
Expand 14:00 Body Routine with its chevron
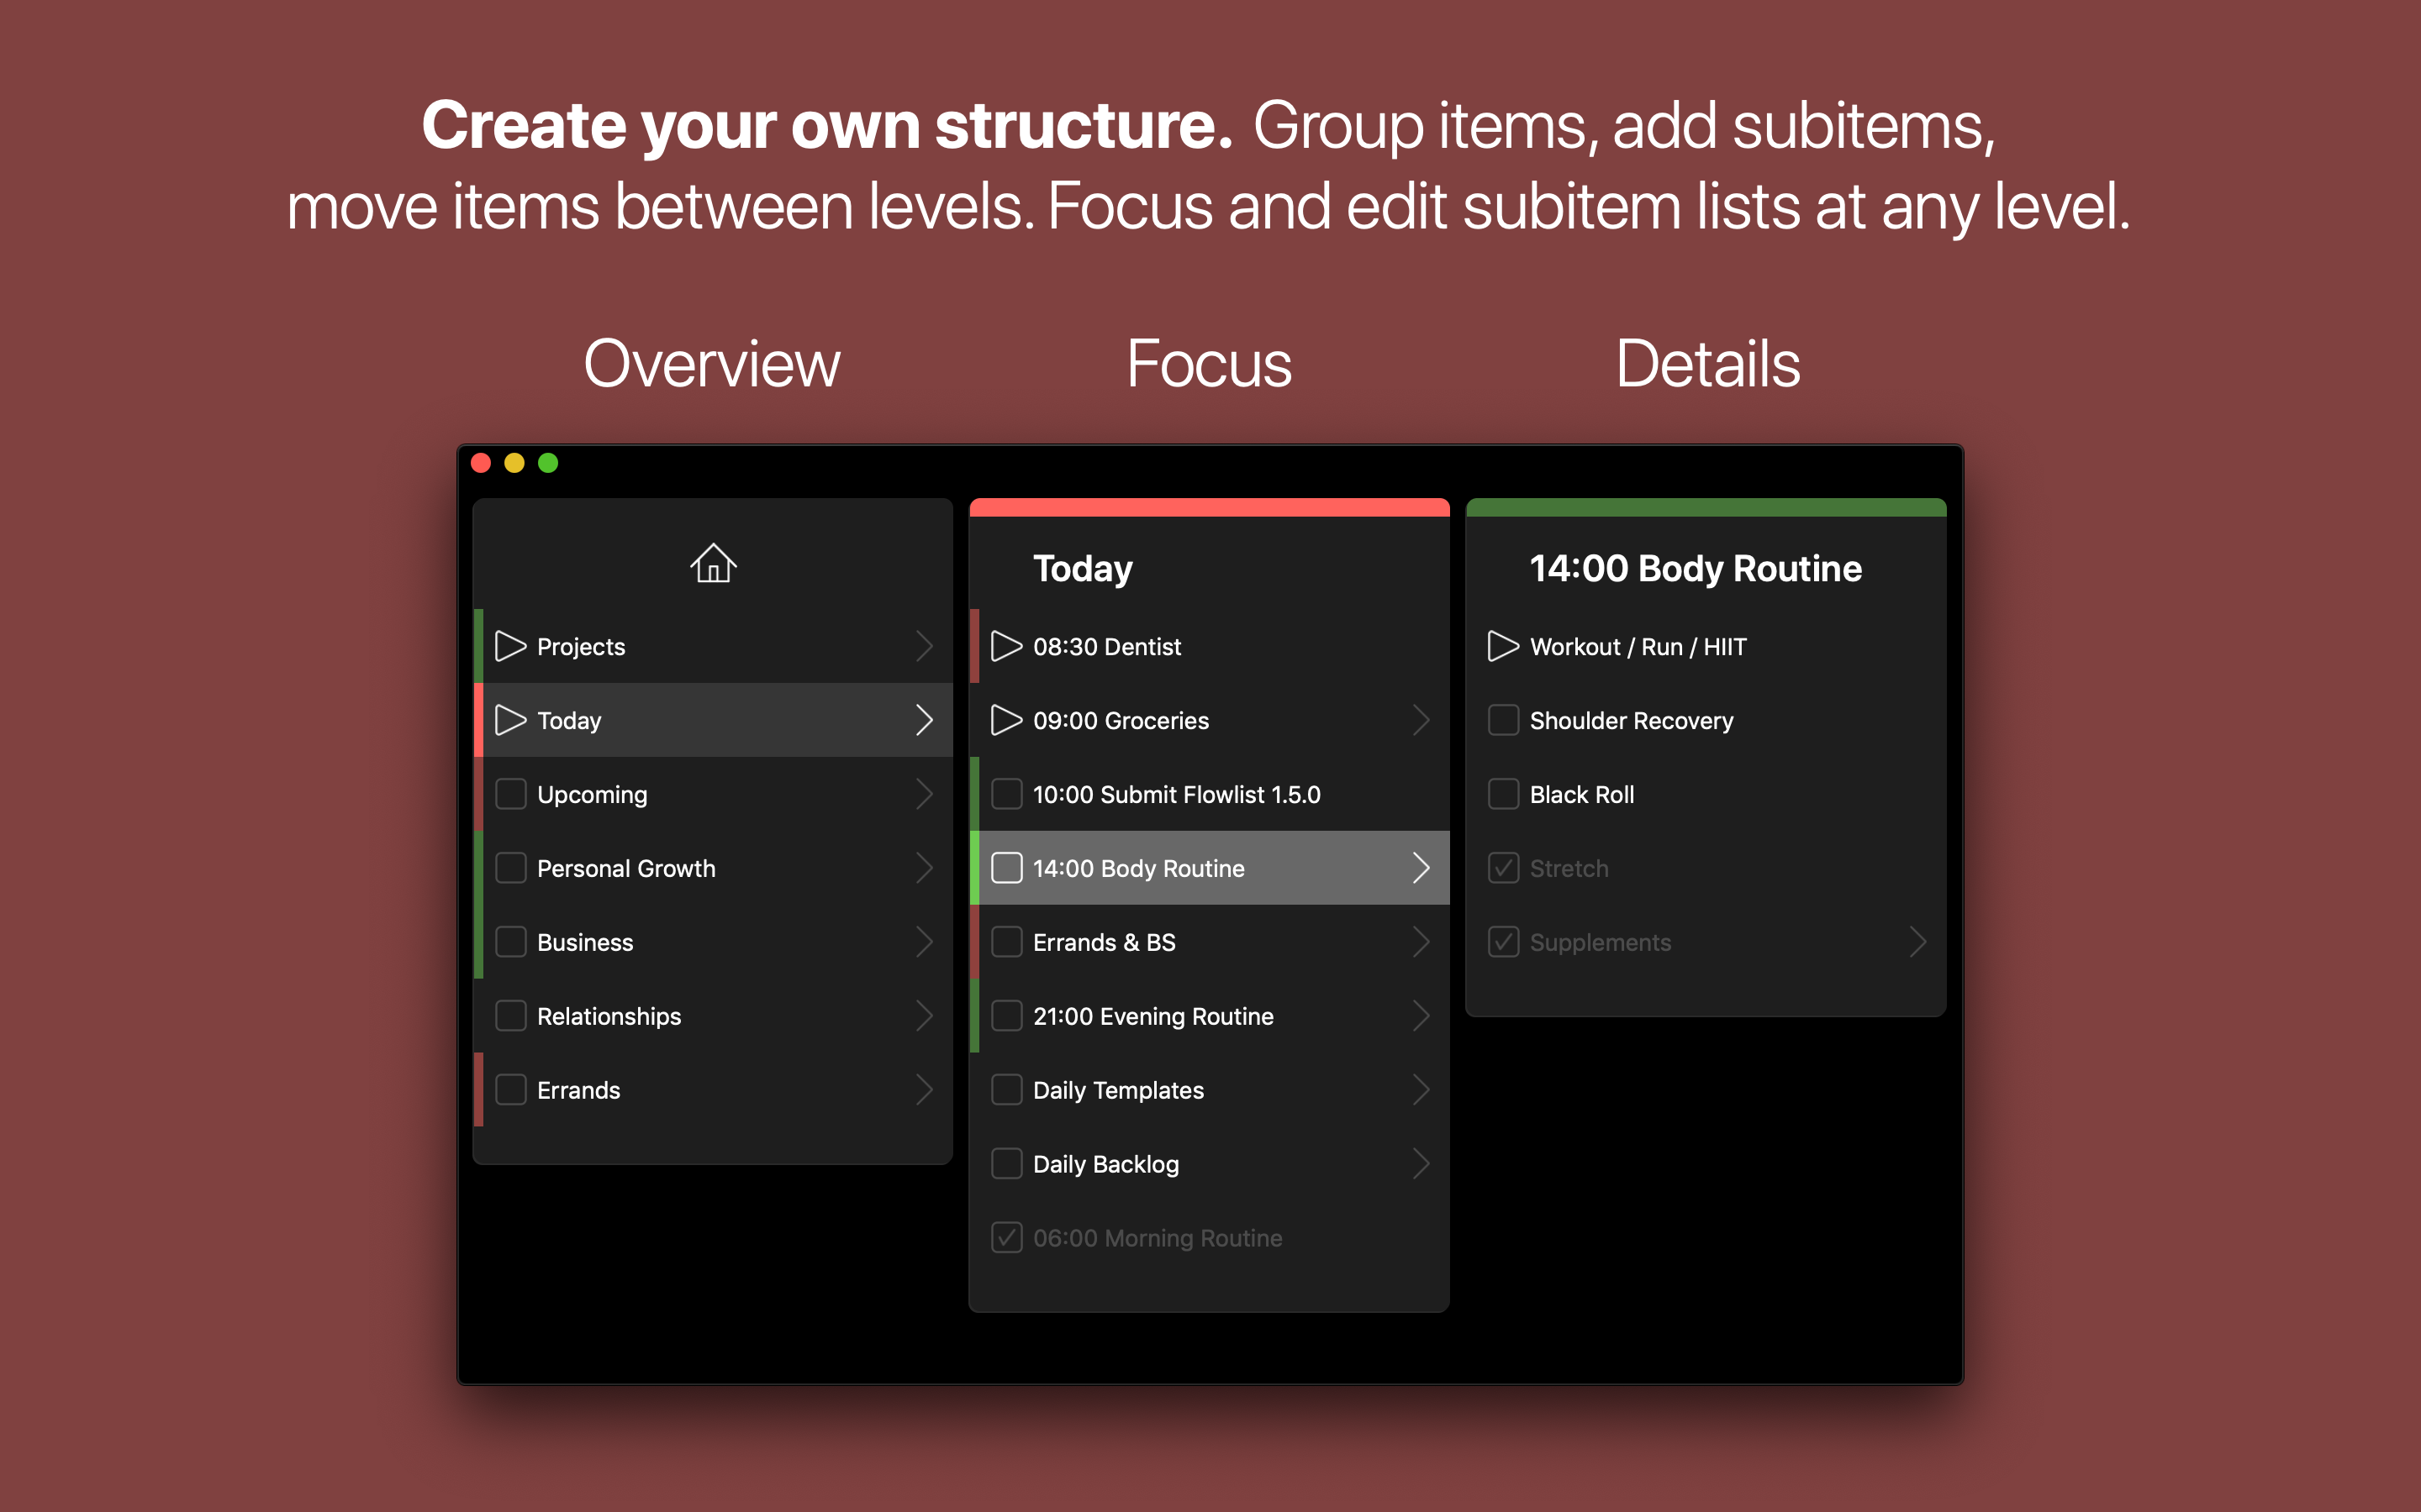point(1421,868)
